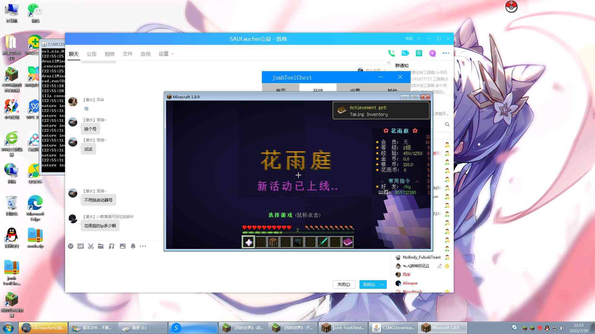
Task: Select the crafting table hotbar slot
Action: click(x=273, y=242)
